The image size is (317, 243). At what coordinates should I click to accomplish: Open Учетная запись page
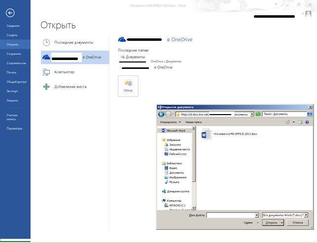[12, 117]
